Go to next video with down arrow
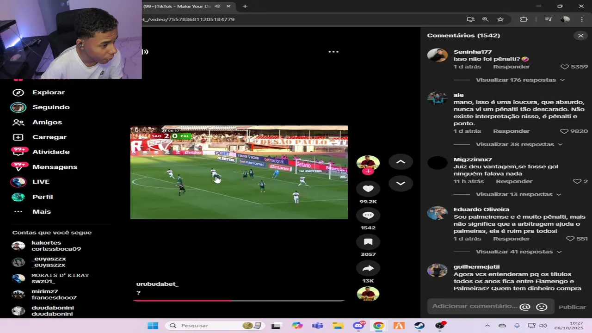The image size is (592, 333). click(401, 183)
